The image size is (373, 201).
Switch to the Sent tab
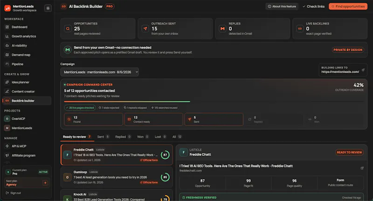[103, 137]
